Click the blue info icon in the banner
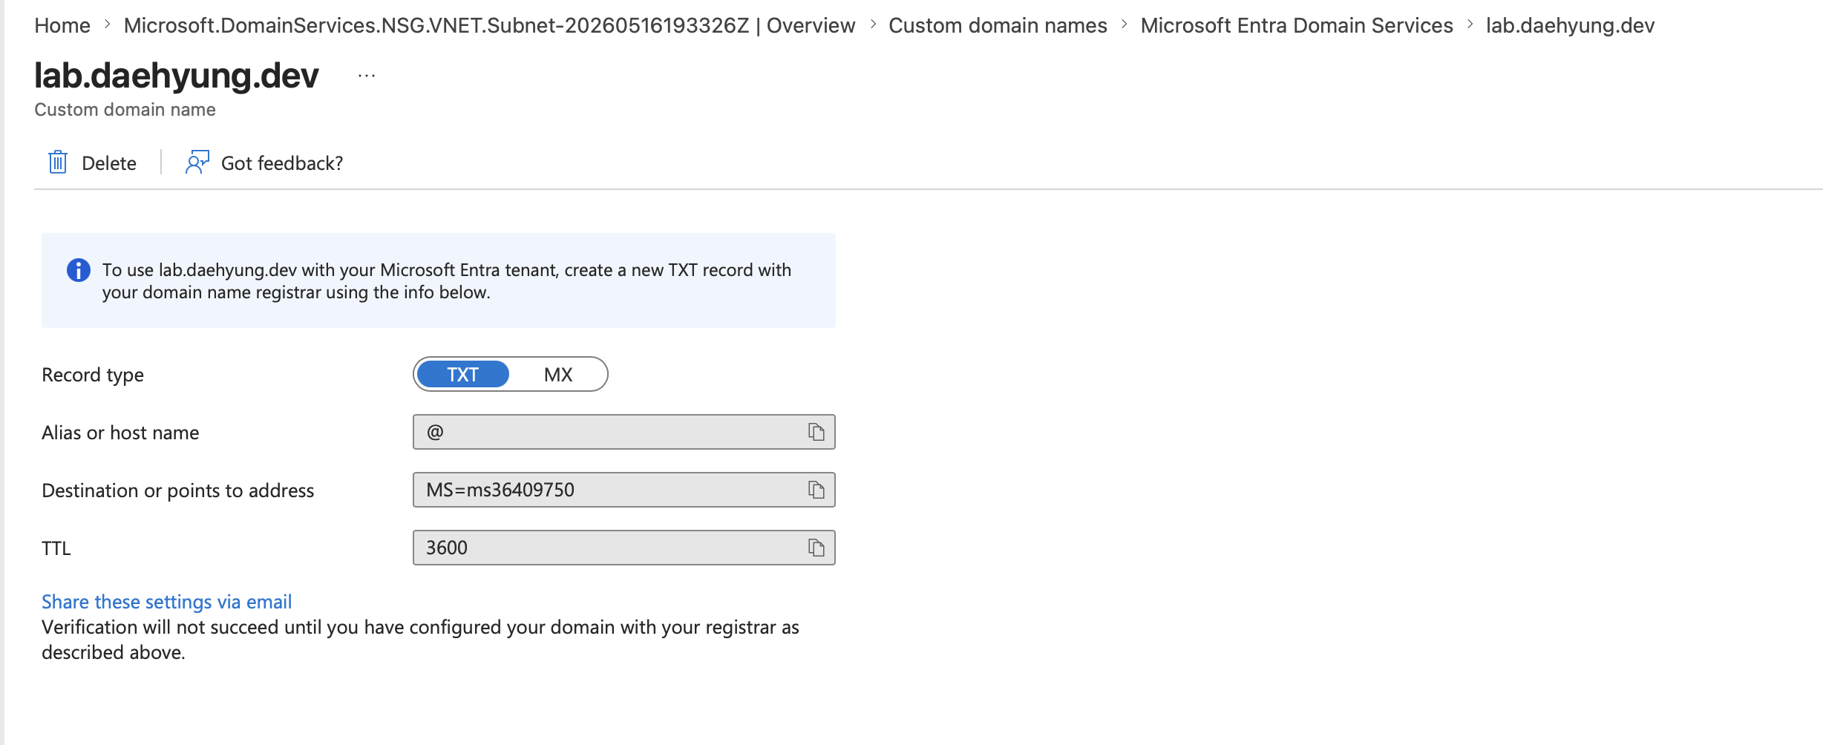The height and width of the screenshot is (745, 1823). 79,270
